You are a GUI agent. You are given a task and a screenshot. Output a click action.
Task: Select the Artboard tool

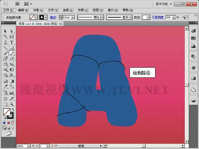[x=5, y=99]
